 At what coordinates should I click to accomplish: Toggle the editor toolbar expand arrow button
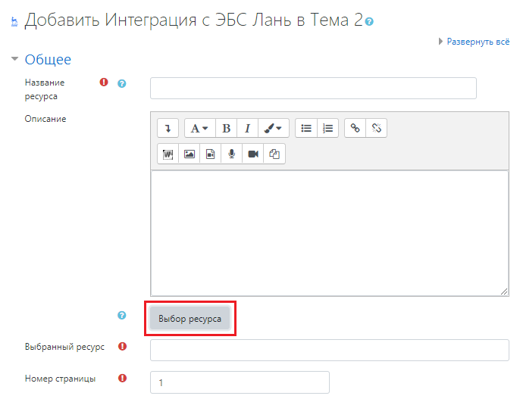(x=168, y=128)
